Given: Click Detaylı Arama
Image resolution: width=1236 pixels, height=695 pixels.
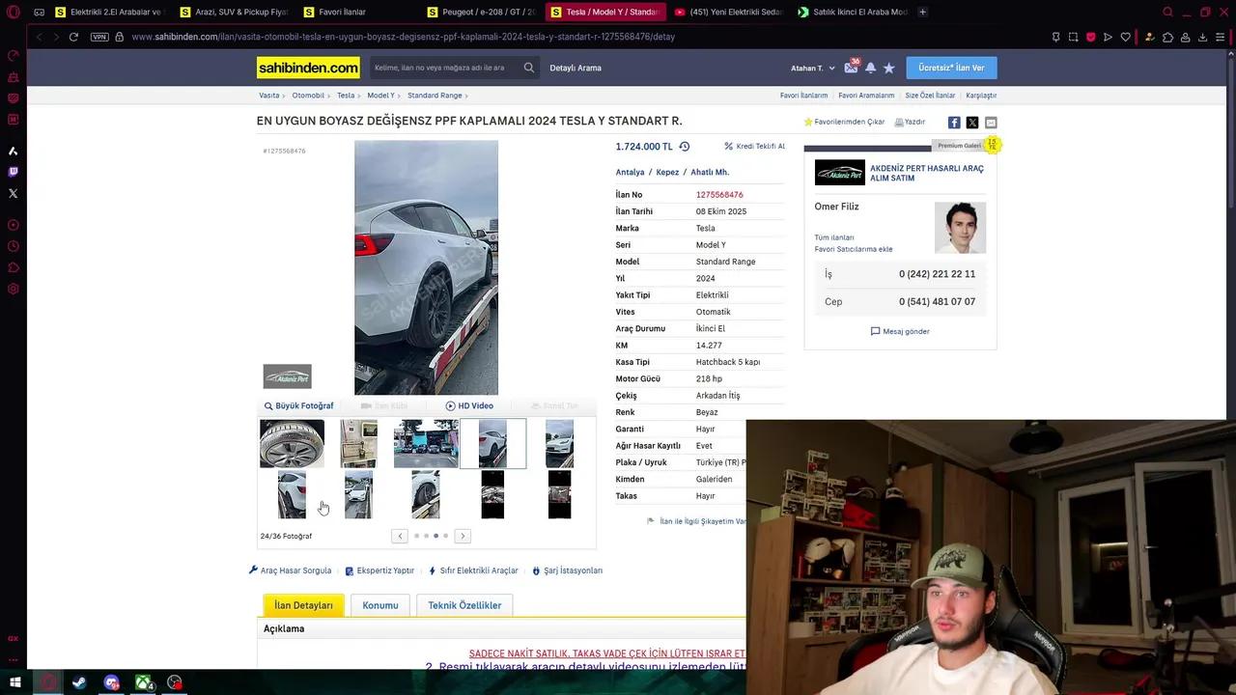Looking at the screenshot, I should click(x=576, y=68).
